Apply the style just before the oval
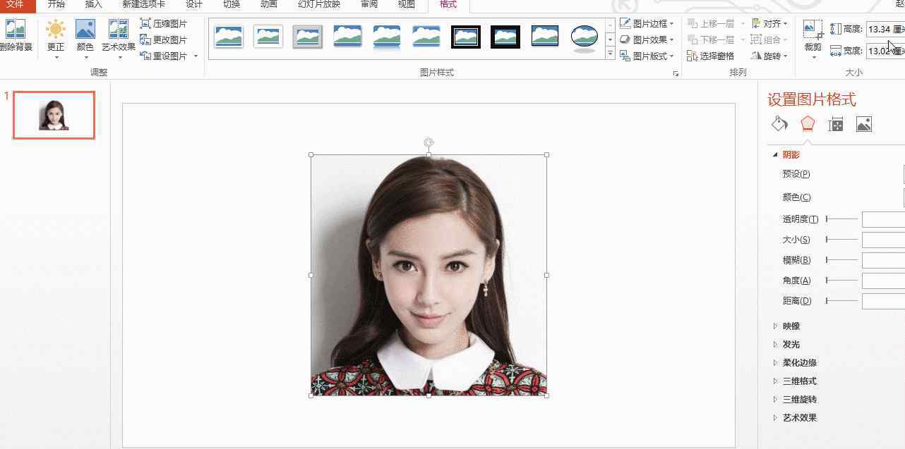The width and height of the screenshot is (905, 449). [x=545, y=37]
